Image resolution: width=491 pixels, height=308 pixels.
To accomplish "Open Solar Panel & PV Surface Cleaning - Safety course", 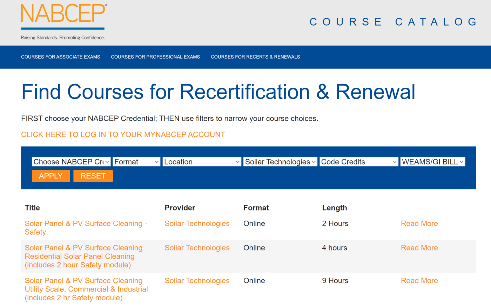I will pyautogui.click(x=86, y=228).
